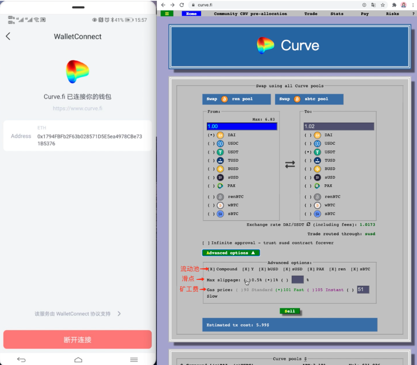The height and width of the screenshot is (365, 417).
Task: Open the browser extensions puzzle icon
Action: click(x=394, y=5)
